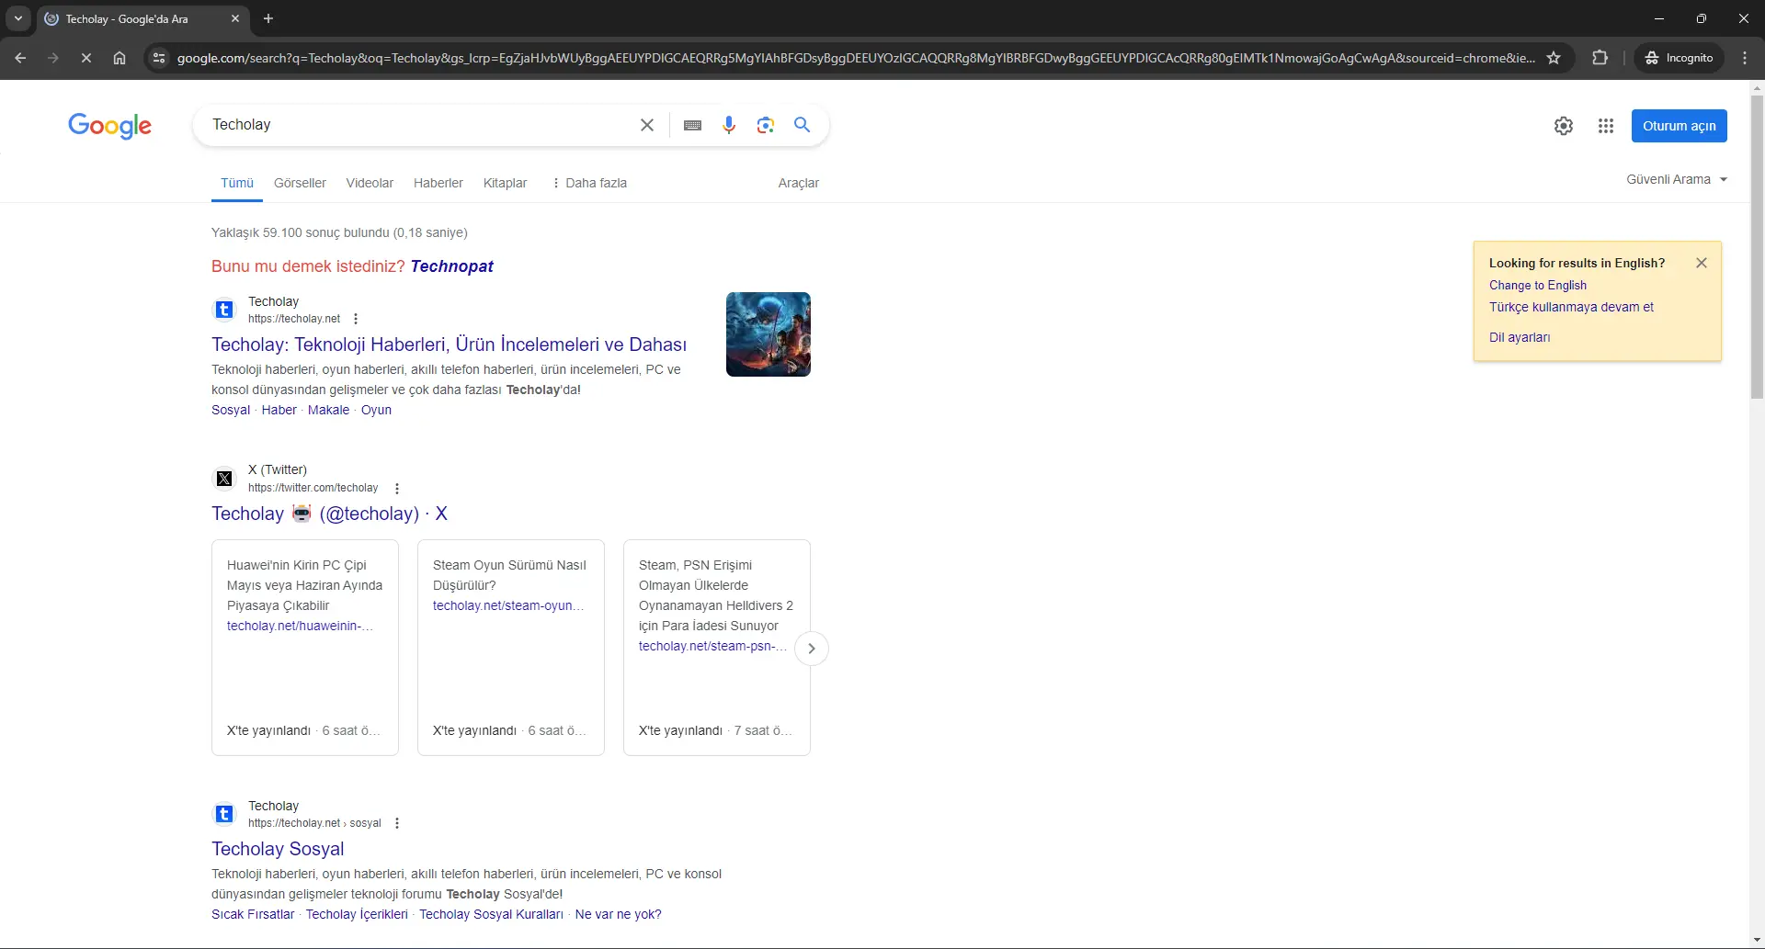Open Dil ayarları link
This screenshot has width=1765, height=949.
coord(1520,337)
